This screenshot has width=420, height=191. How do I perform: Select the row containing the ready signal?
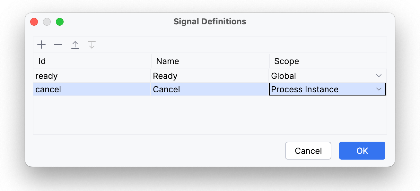click(x=96, y=76)
